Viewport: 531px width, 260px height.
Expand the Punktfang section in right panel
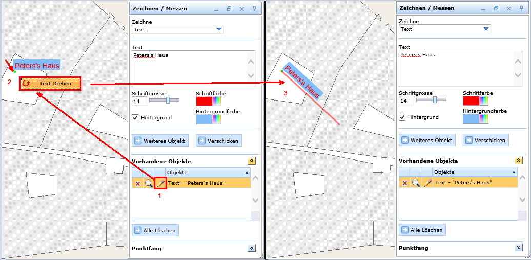[x=518, y=248]
